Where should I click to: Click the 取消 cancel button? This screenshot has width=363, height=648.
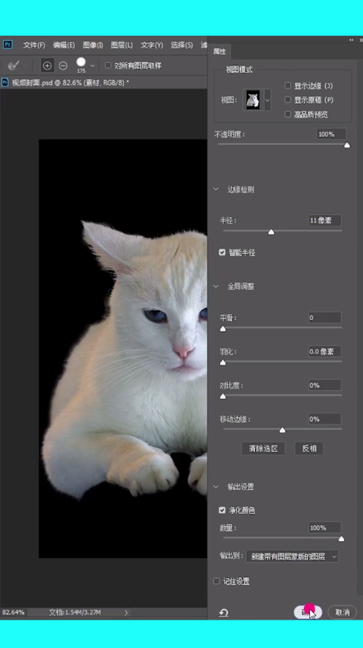(342, 612)
